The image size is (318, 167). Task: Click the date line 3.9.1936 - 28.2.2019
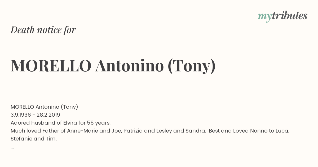35,115
